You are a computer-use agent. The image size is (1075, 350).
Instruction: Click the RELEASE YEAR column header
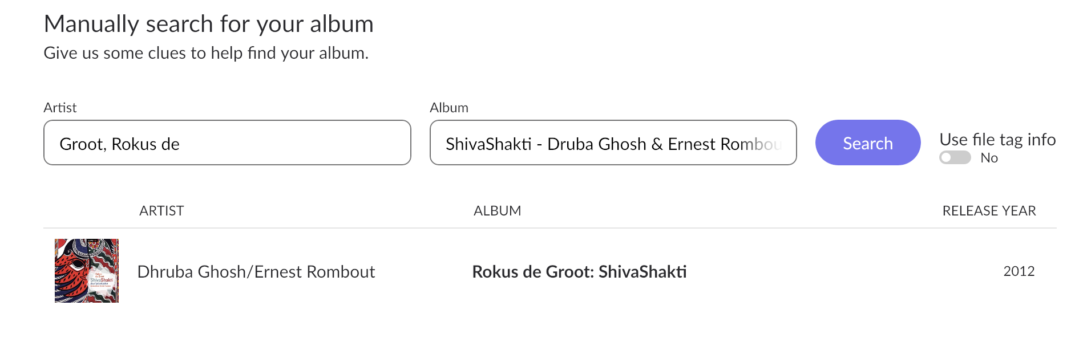[x=989, y=211]
